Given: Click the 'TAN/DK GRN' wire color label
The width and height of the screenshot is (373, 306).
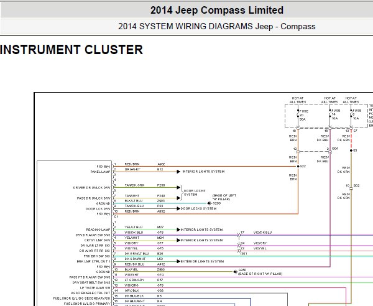Looking at the screenshot, I should [134, 185].
